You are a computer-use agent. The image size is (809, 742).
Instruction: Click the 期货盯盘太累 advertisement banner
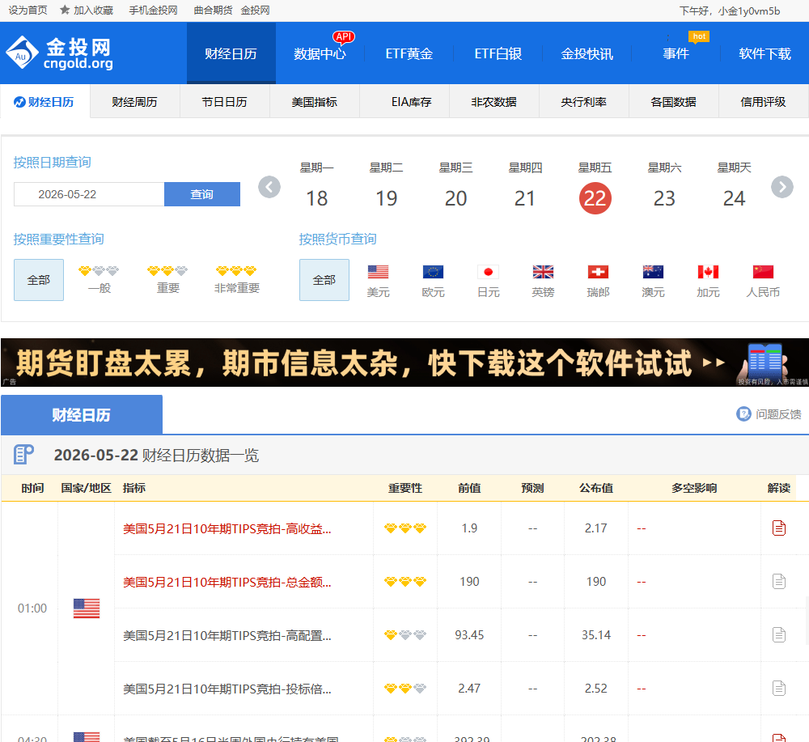click(x=405, y=363)
